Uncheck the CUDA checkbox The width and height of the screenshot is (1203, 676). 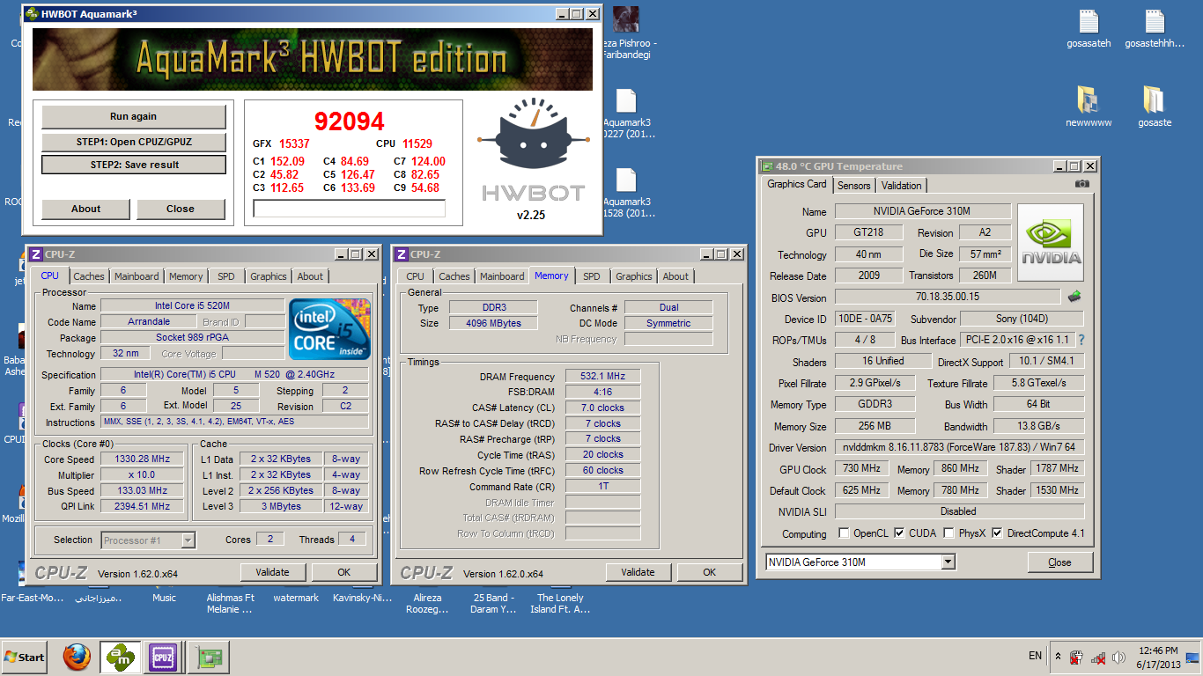pos(899,533)
